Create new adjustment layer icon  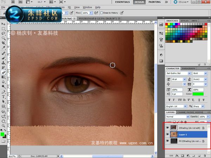coord(188,156)
